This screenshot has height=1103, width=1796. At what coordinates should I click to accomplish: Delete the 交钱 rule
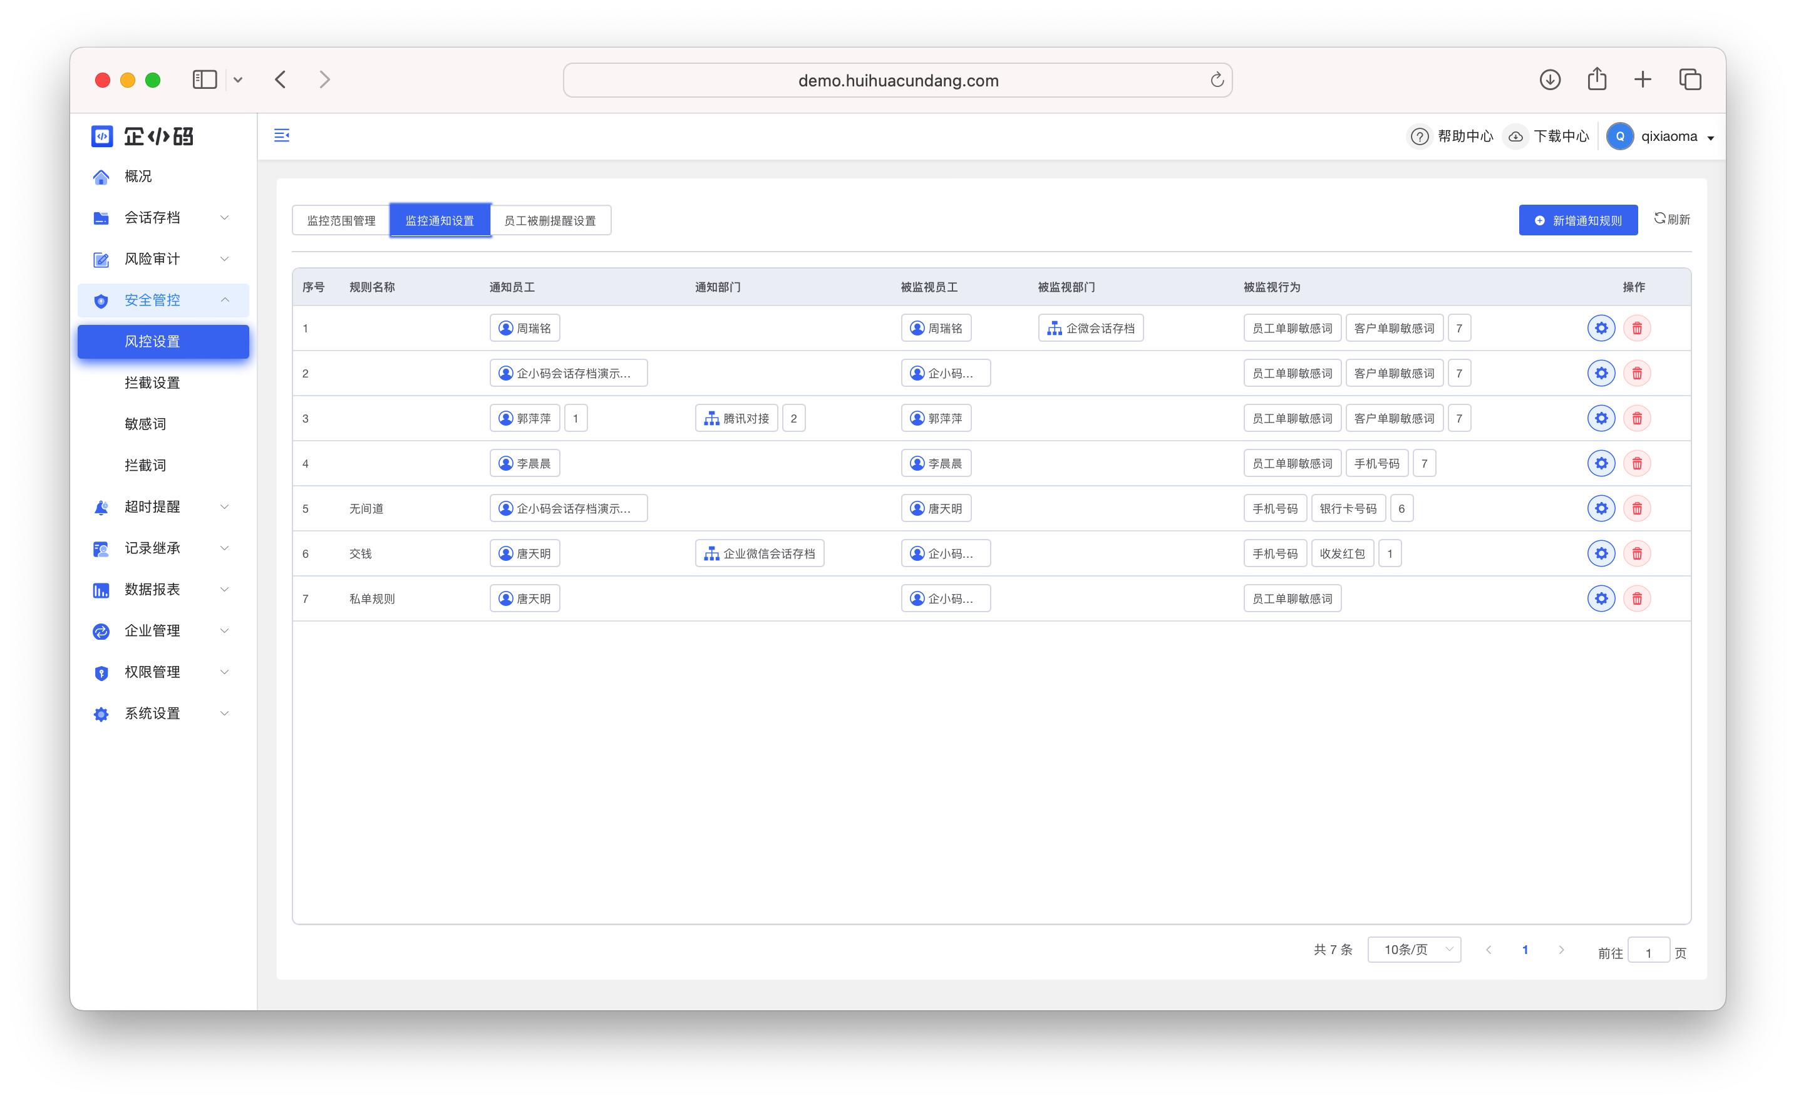point(1636,553)
